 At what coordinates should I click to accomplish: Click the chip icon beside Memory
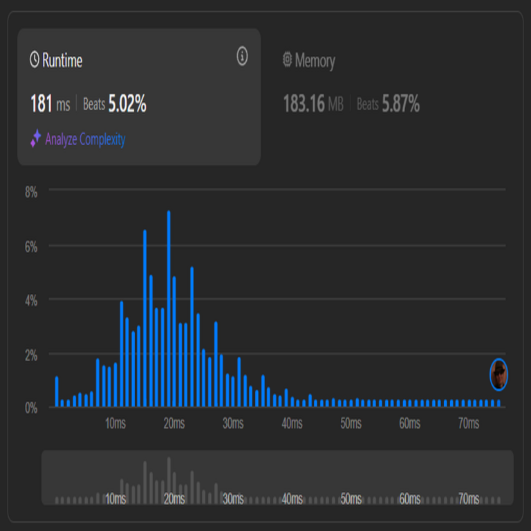pos(288,60)
